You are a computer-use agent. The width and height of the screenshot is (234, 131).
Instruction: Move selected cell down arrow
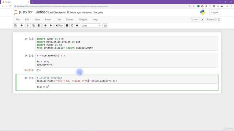pos(51,25)
